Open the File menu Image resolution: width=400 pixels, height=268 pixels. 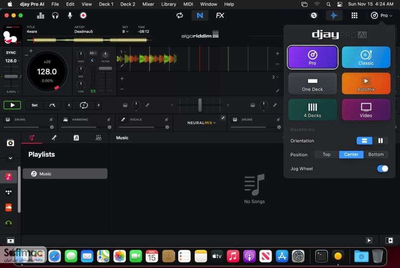pos(55,4)
